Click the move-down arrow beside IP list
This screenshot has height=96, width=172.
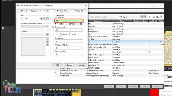pyautogui.click(x=48, y=45)
